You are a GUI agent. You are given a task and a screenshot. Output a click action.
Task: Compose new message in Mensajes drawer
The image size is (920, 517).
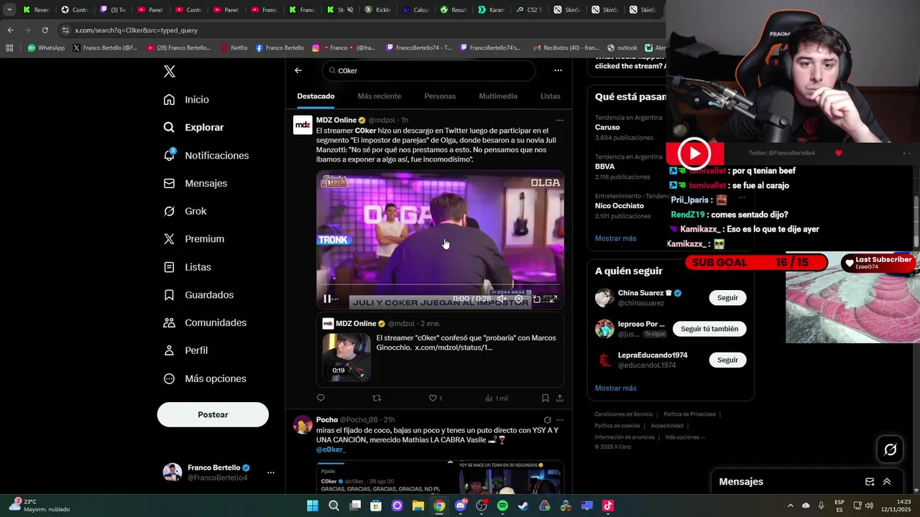870,482
